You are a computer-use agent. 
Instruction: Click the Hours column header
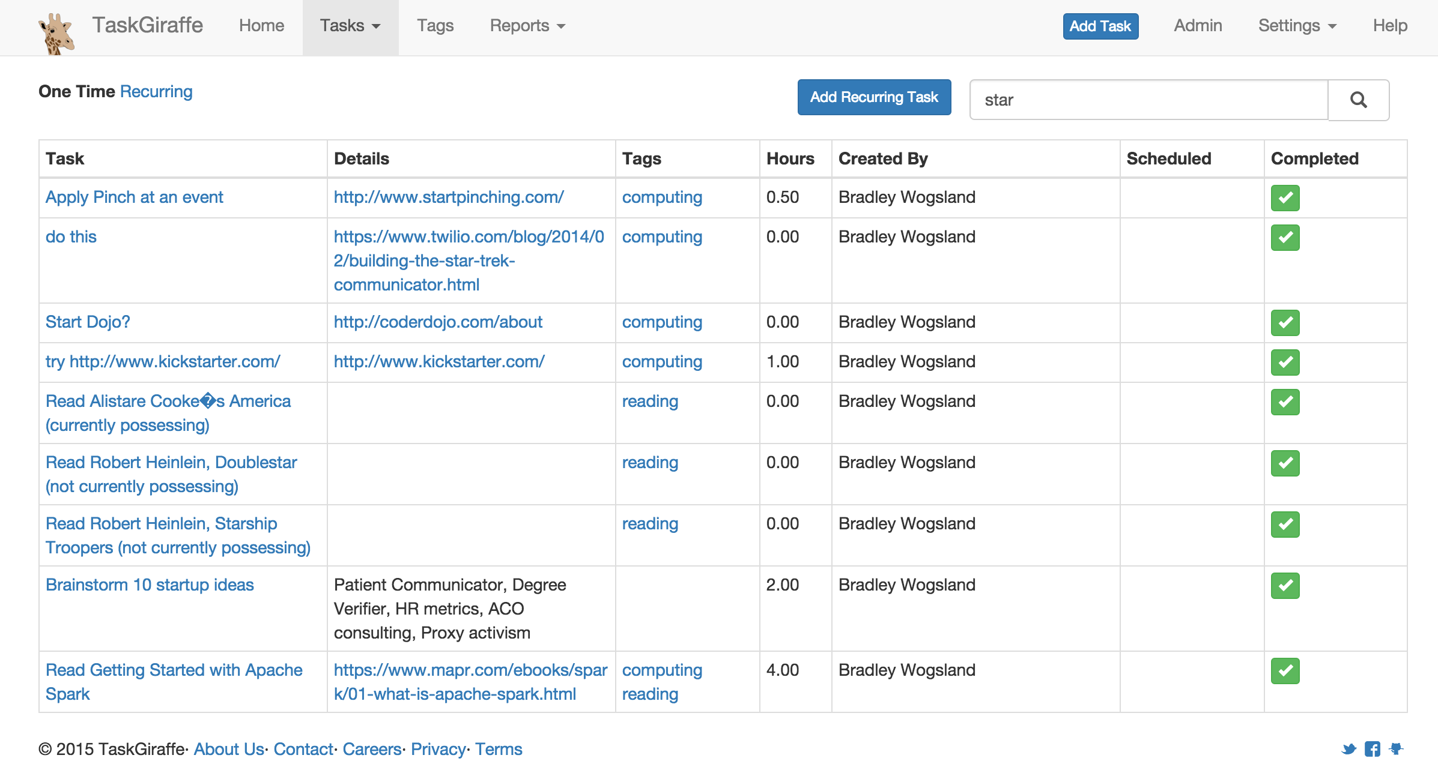pos(790,158)
